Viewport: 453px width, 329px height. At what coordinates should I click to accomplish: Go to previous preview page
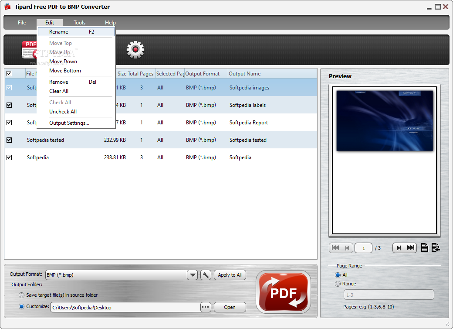tap(347, 248)
